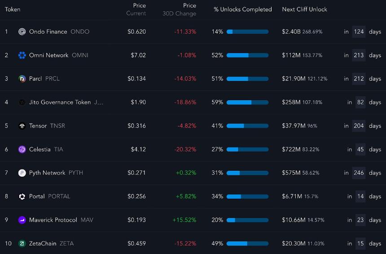
Task: Click the Maverick Protocol token logo
Action: (22, 220)
